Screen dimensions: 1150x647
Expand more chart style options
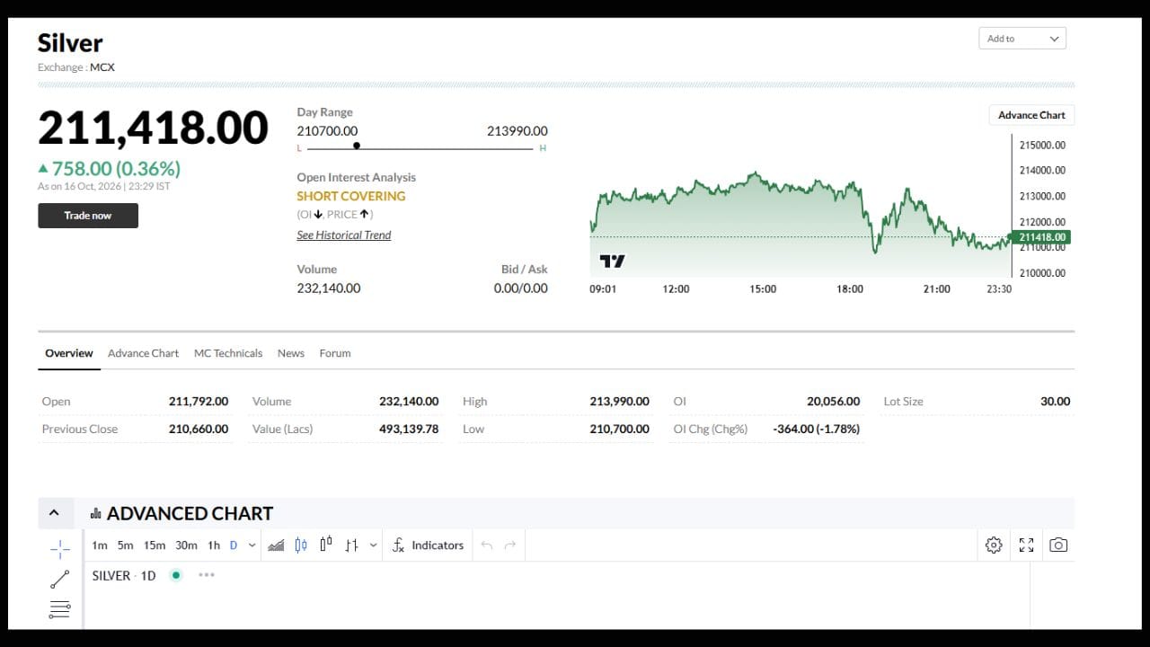(373, 545)
